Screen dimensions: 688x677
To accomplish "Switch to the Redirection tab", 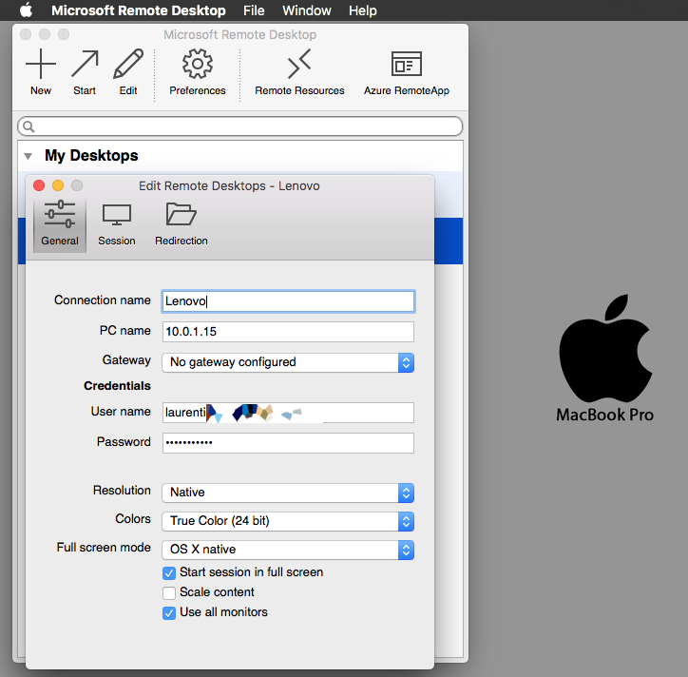I will click(x=182, y=225).
